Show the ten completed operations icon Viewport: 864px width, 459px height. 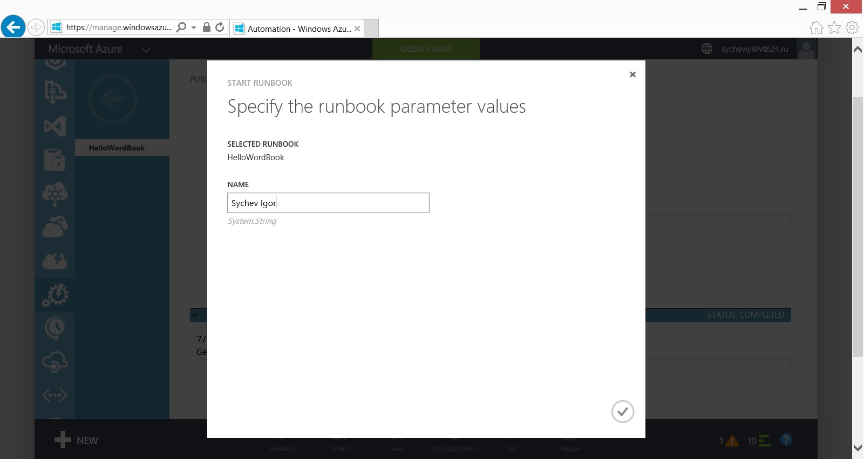(759, 441)
